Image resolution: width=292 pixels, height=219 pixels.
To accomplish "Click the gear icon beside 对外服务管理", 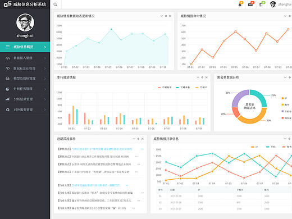I will pyautogui.click(x=7, y=109).
